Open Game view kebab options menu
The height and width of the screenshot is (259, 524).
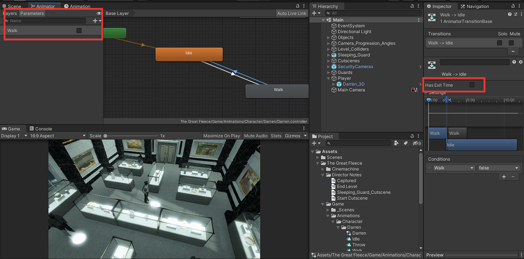(304, 129)
